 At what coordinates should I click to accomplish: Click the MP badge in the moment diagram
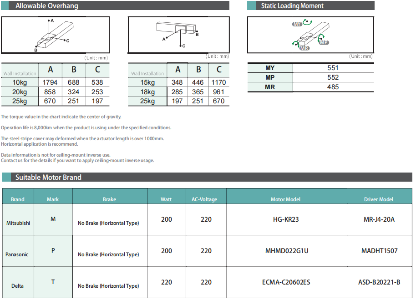coord(324,42)
